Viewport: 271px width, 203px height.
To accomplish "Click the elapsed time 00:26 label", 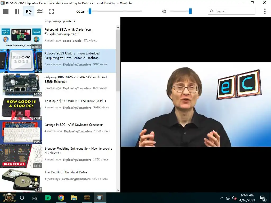I will pyautogui.click(x=80, y=12).
